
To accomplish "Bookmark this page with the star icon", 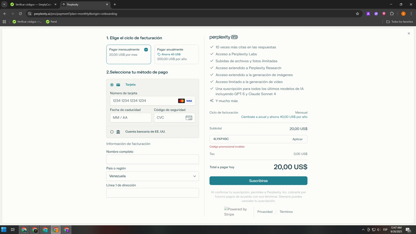I will tap(357, 14).
